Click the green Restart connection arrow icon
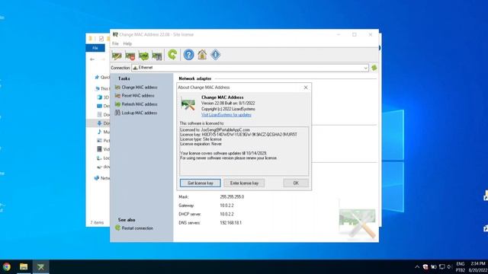Screen dimensions: 488x274 point(172,55)
